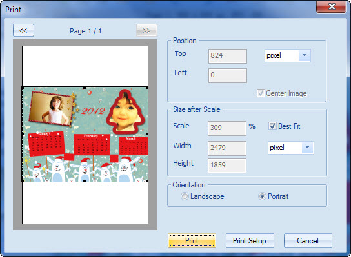Image resolution: width=351 pixels, height=257 pixels.
Task: Close the Print dialog window
Action: (x=332, y=6)
